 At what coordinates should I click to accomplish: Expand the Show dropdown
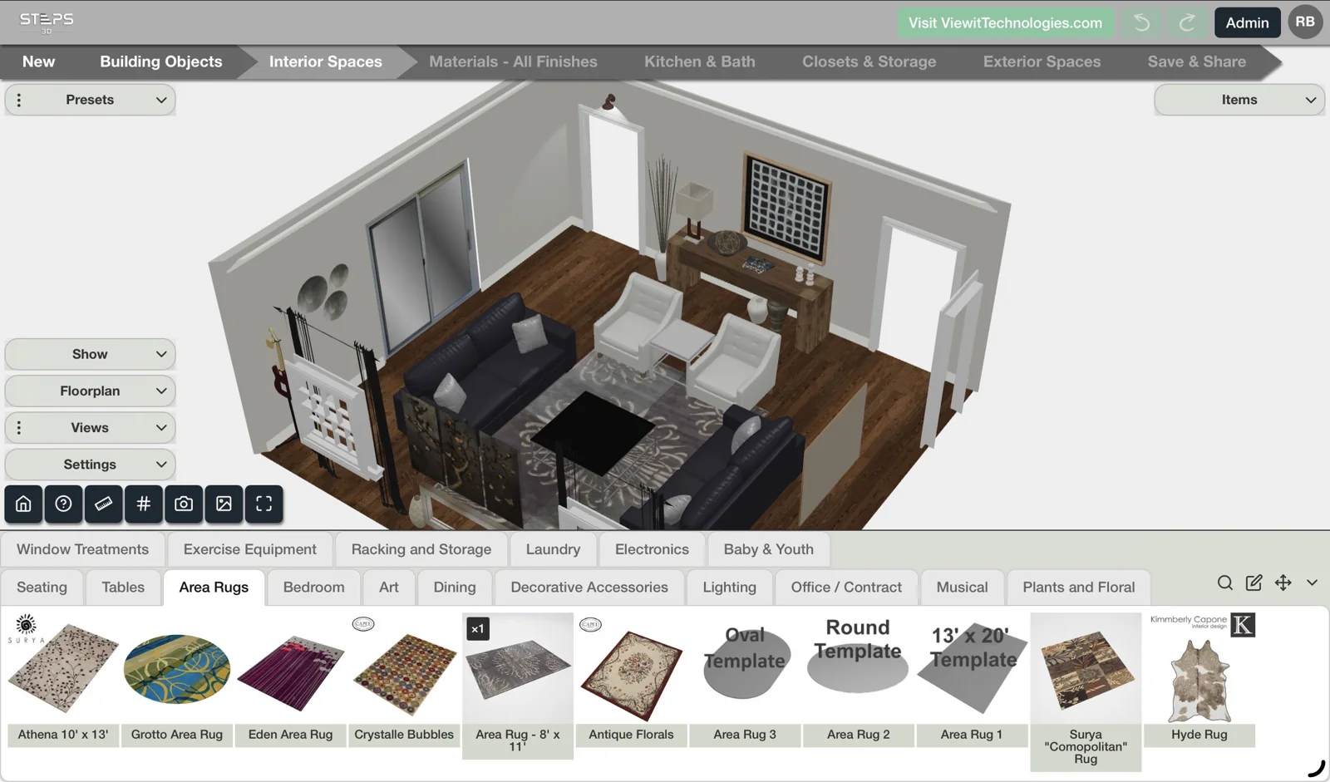pyautogui.click(x=90, y=354)
